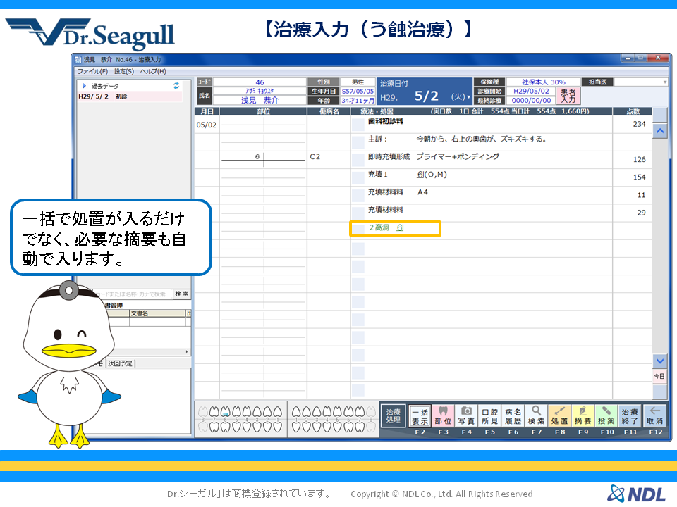Click the 治療処理 button

click(393, 415)
